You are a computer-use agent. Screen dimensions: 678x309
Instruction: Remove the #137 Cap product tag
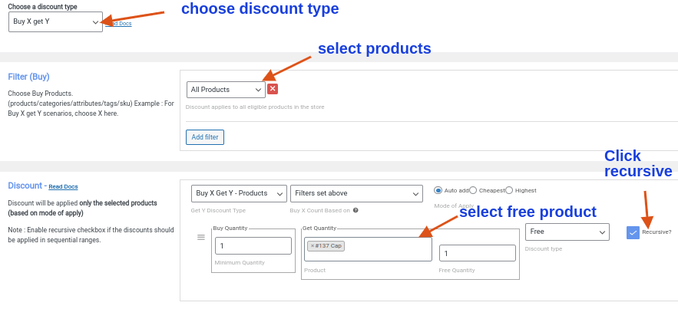(313, 246)
